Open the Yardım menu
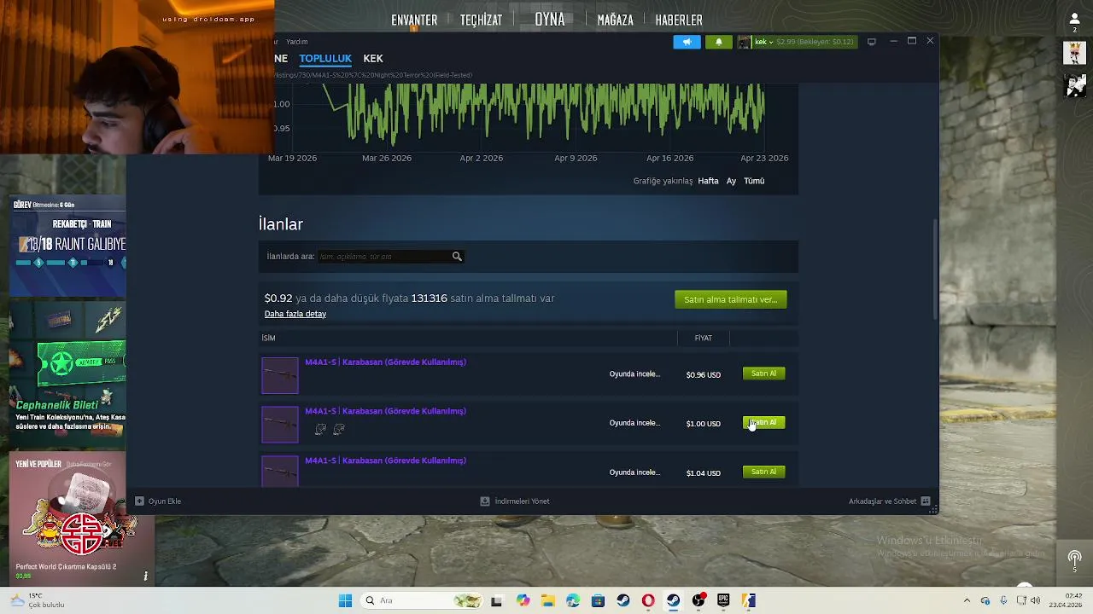1093x614 pixels. point(297,42)
